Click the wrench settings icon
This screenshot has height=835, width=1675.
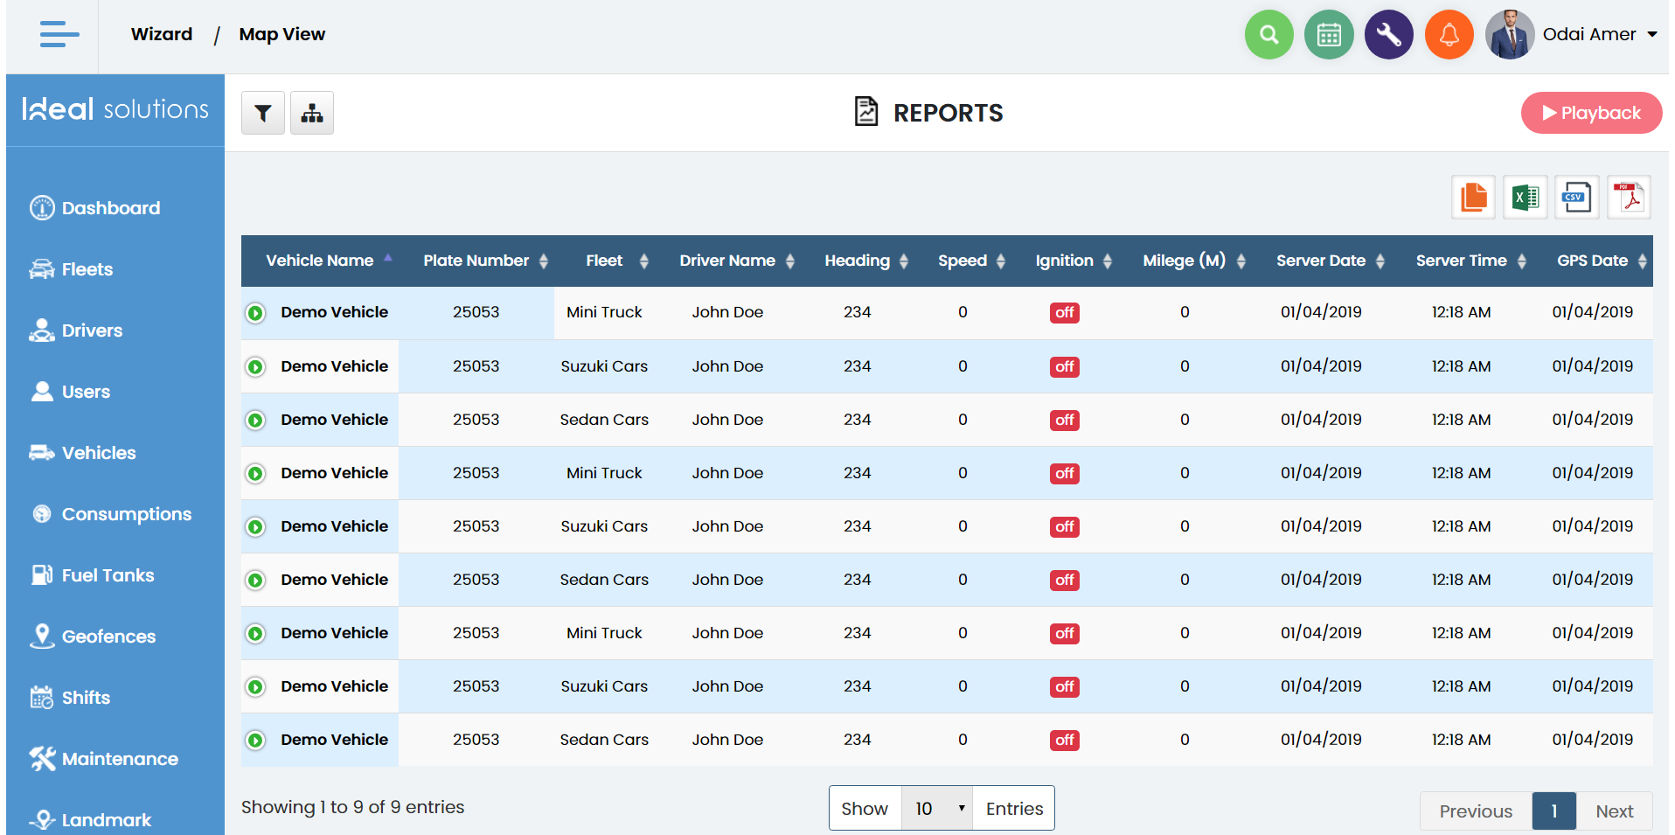tap(1388, 35)
